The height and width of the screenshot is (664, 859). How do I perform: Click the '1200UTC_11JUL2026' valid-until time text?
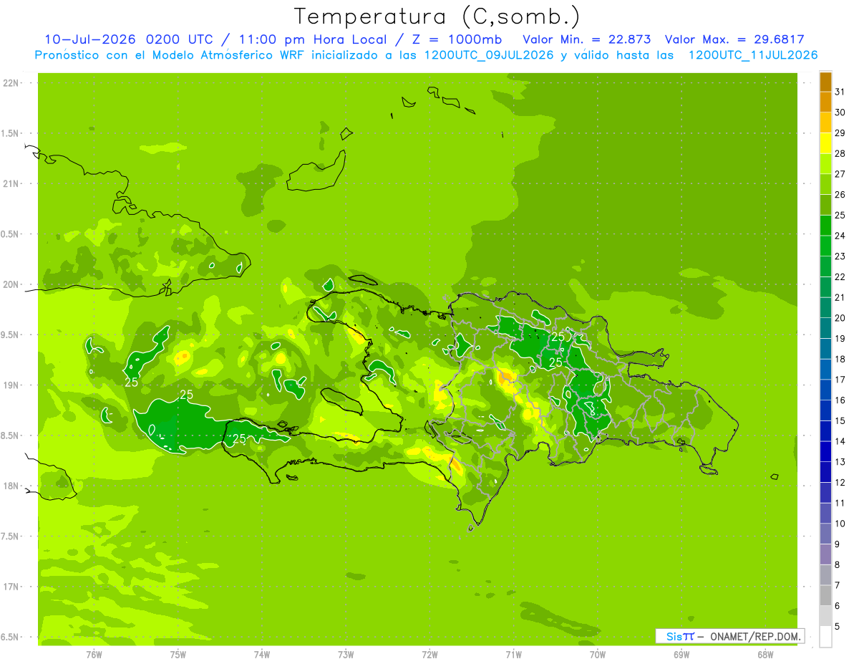click(752, 55)
